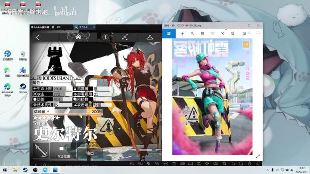Tap the home icon in the game's top bar
Screen dimensions: 310x174
(x=78, y=37)
